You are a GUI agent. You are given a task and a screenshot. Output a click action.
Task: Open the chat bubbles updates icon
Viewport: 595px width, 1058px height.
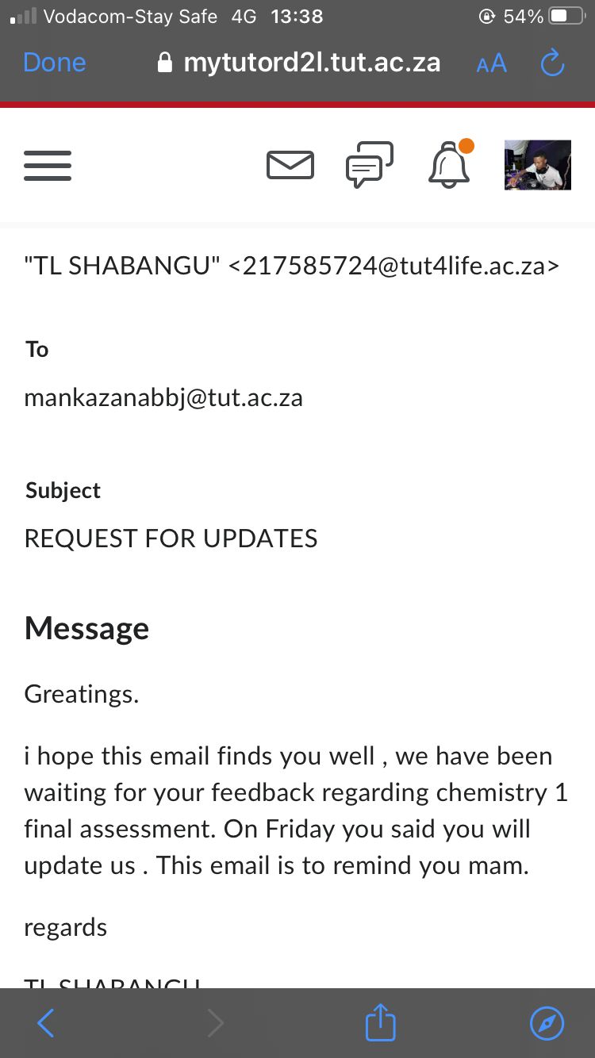[x=370, y=165]
